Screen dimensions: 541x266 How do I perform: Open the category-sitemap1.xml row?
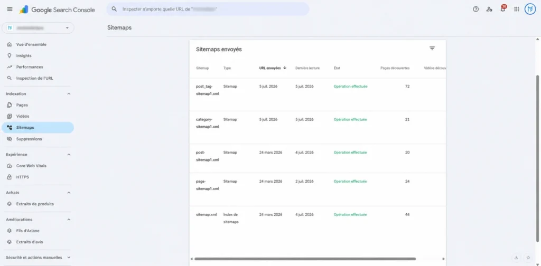[318, 128]
